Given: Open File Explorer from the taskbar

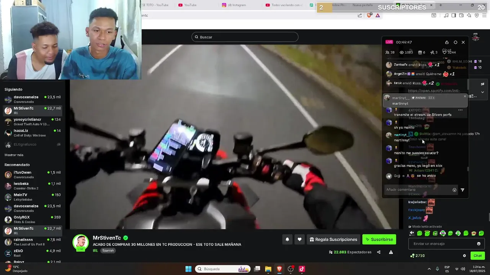Looking at the screenshot, I should [x=268, y=269].
